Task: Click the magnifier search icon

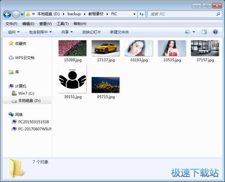Action: coord(218,14)
